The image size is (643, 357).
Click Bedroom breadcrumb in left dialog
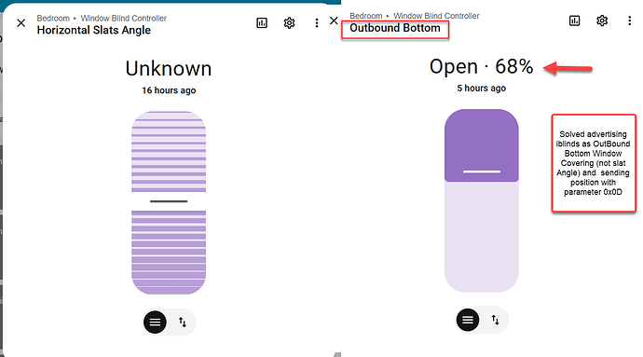53,19
